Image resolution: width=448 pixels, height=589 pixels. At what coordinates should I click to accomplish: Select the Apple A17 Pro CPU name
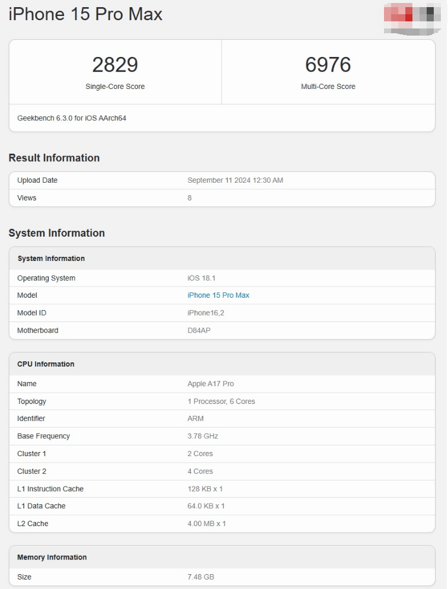coord(210,384)
